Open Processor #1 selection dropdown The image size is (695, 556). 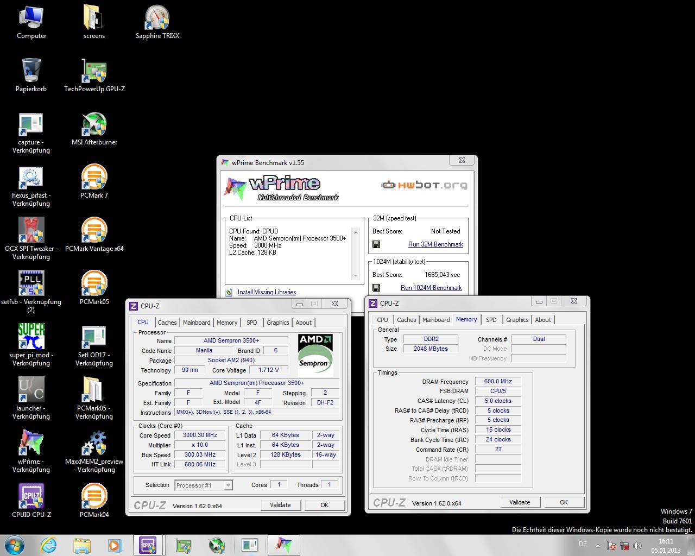[x=204, y=485]
